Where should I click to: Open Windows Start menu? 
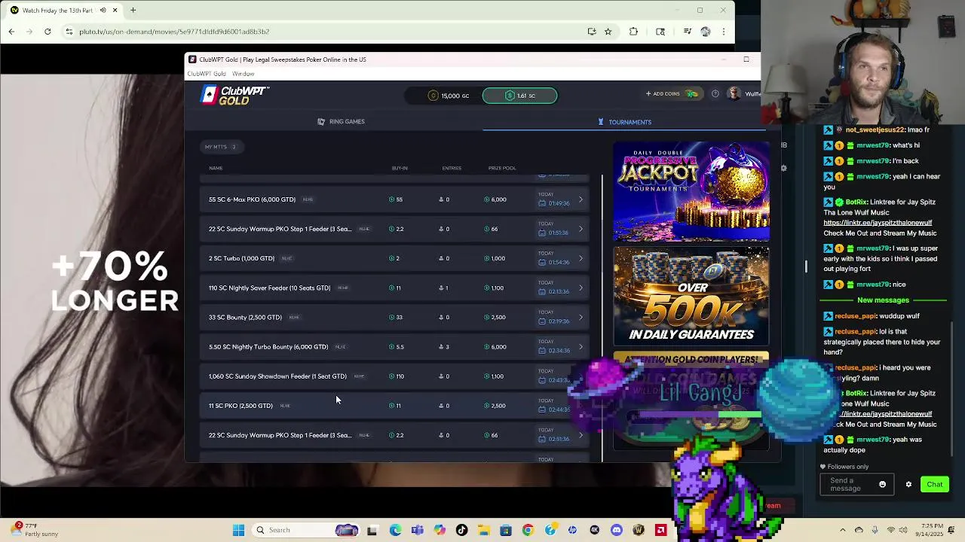pyautogui.click(x=238, y=530)
